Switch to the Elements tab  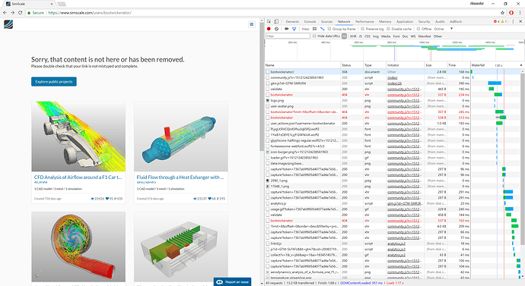(x=292, y=21)
